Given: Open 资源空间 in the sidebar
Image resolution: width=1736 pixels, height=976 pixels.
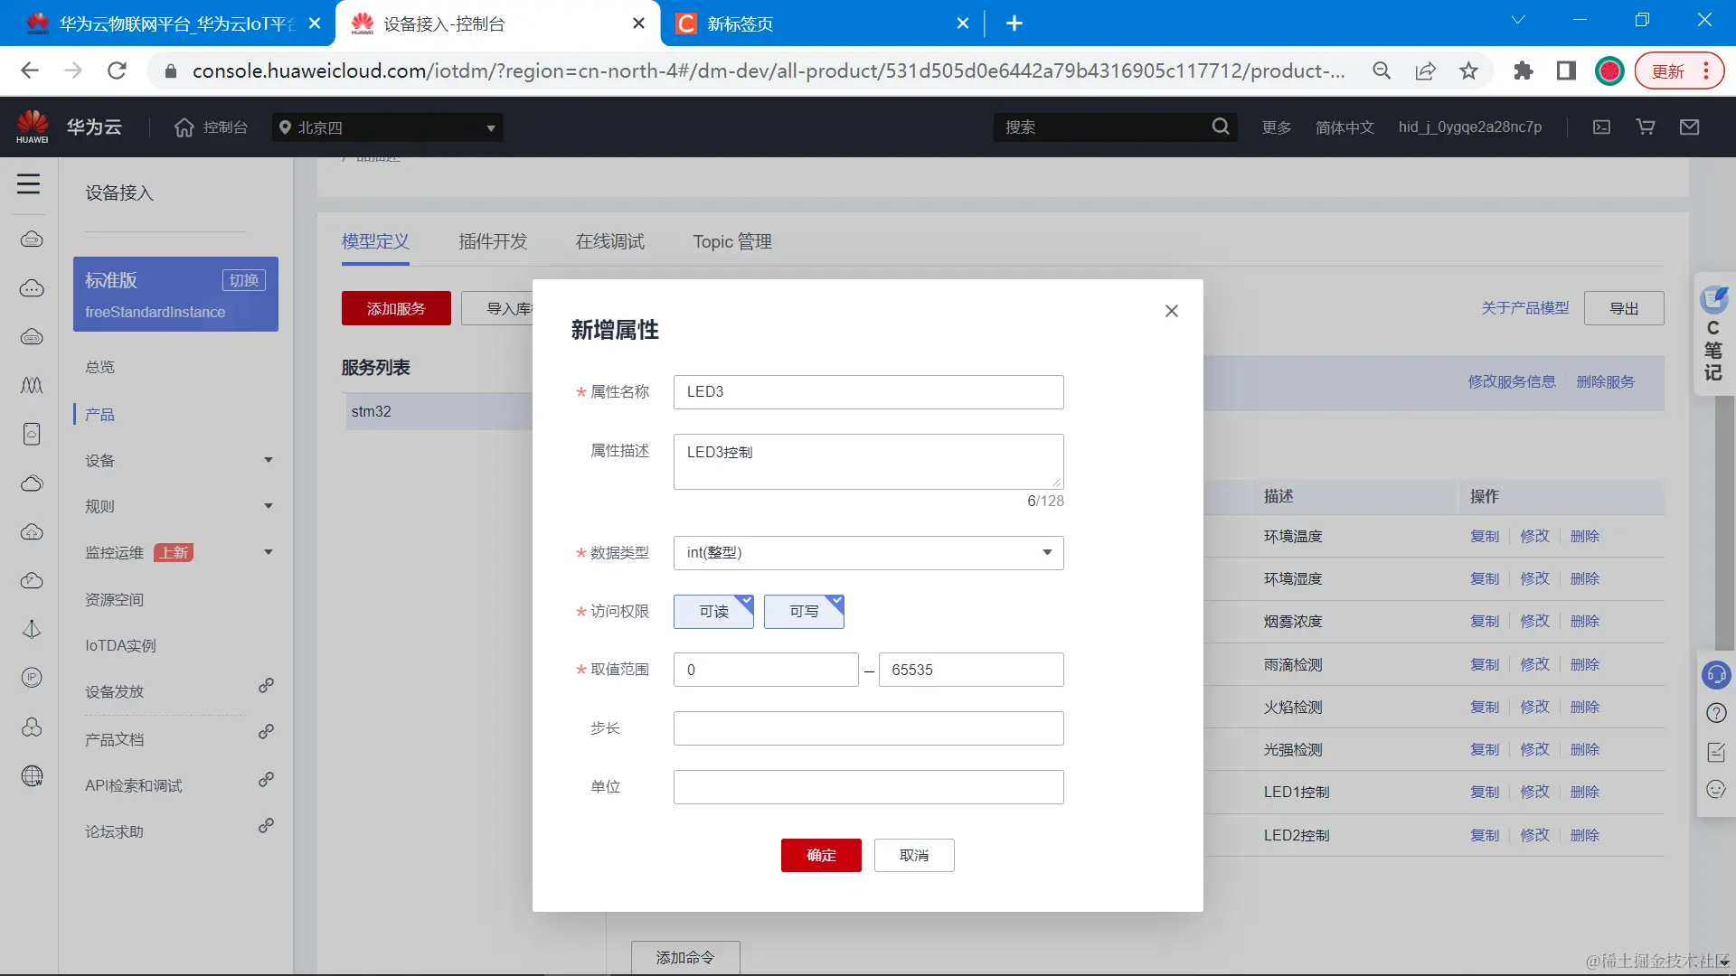Looking at the screenshot, I should 114,600.
